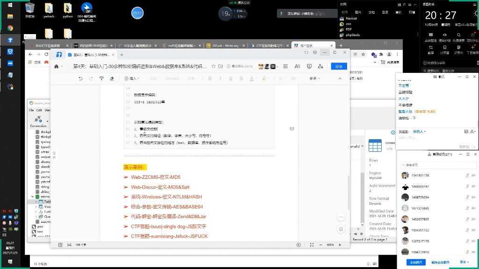Expand the Tables node in Navicat tree
Viewport: 479px width, 269px height.
36,202
